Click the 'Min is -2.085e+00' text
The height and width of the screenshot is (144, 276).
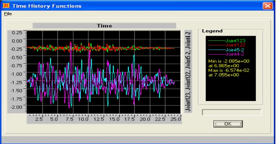pos(229,61)
